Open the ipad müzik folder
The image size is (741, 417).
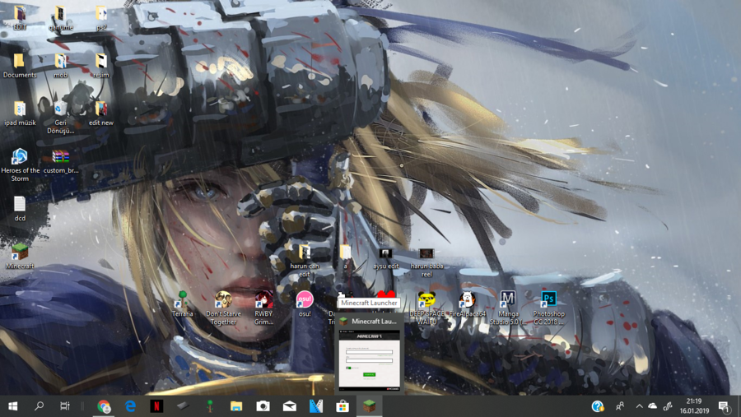(20, 114)
